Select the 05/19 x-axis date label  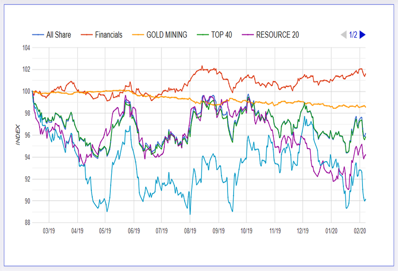point(105,231)
